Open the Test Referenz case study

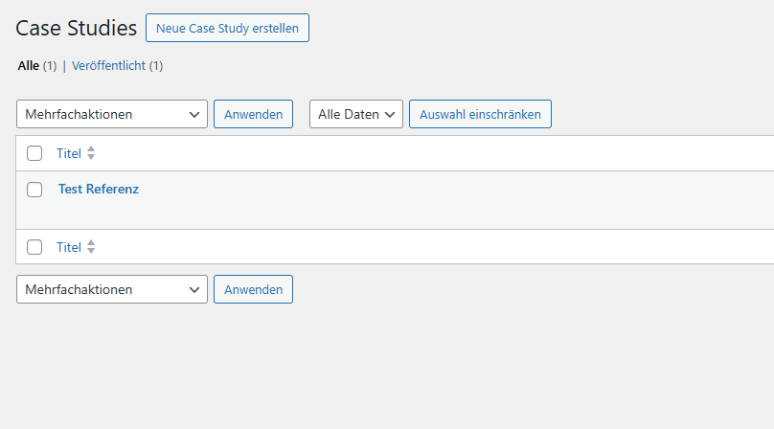[x=99, y=189]
